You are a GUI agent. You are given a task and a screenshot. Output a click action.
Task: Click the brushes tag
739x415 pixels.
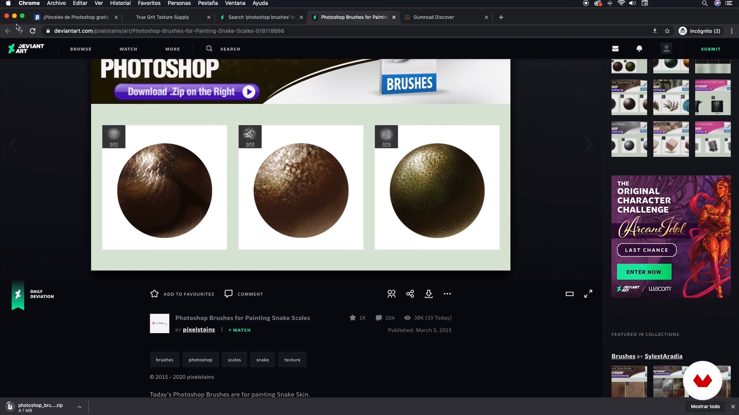pyautogui.click(x=164, y=360)
